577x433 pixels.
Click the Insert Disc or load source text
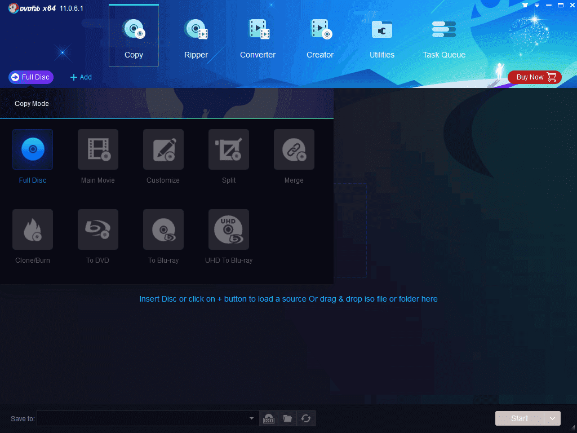tap(288, 299)
